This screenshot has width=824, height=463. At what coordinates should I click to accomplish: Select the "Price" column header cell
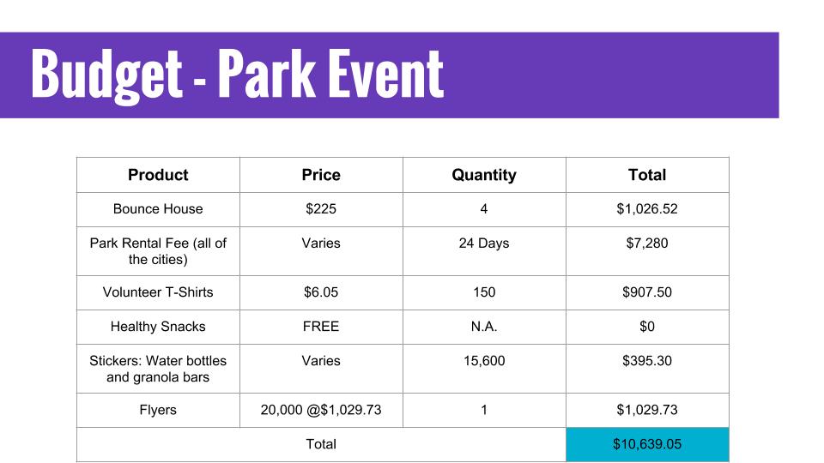tap(321, 175)
